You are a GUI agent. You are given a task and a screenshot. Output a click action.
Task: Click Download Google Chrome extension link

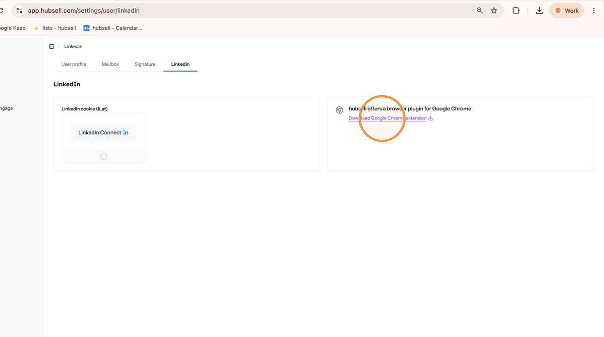point(388,118)
